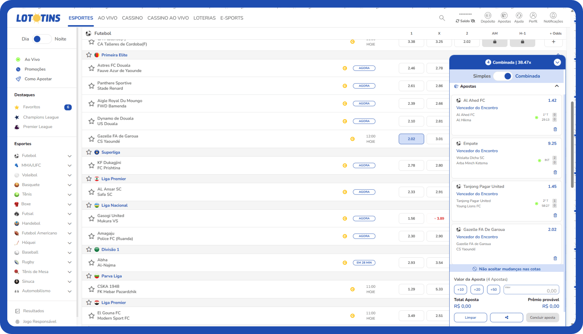The height and width of the screenshot is (334, 583).
Task: Favorite the Gazelle FA de Garoua match star
Action: tap(91, 139)
